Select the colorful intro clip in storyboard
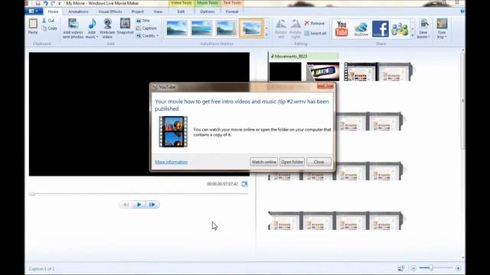This screenshot has width=490, height=275. click(323, 72)
